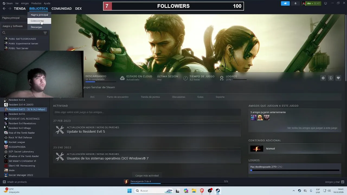This screenshot has width=347, height=195.
Task: Click Cargar más actividad button
Action: tap(147, 175)
